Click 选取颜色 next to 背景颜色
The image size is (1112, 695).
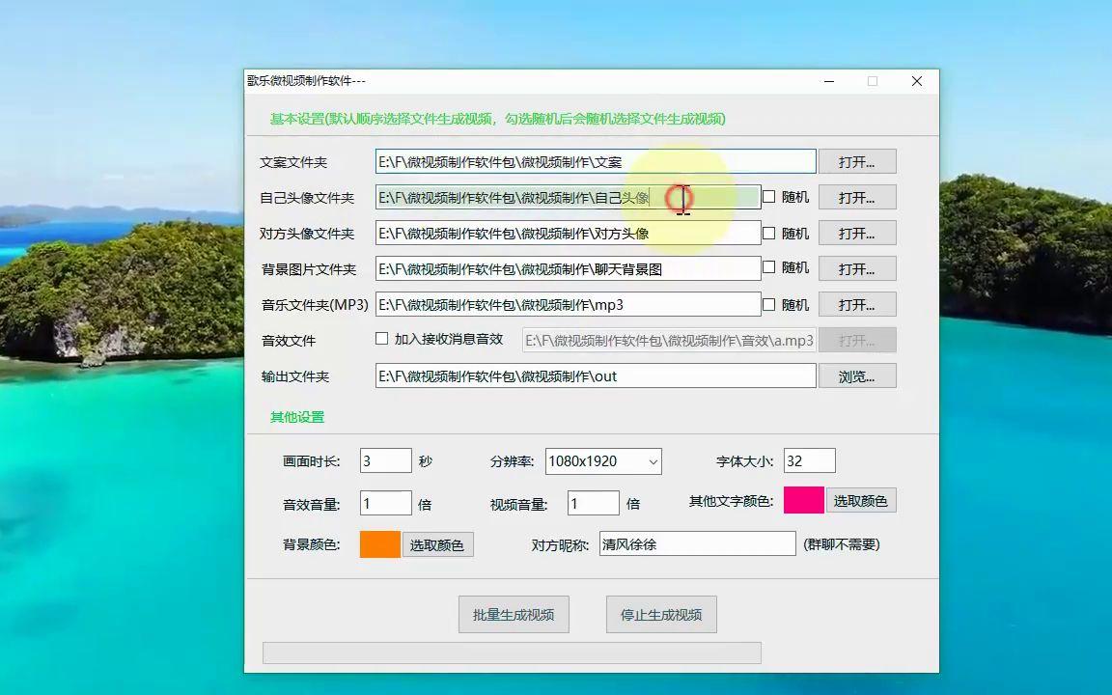(x=437, y=544)
